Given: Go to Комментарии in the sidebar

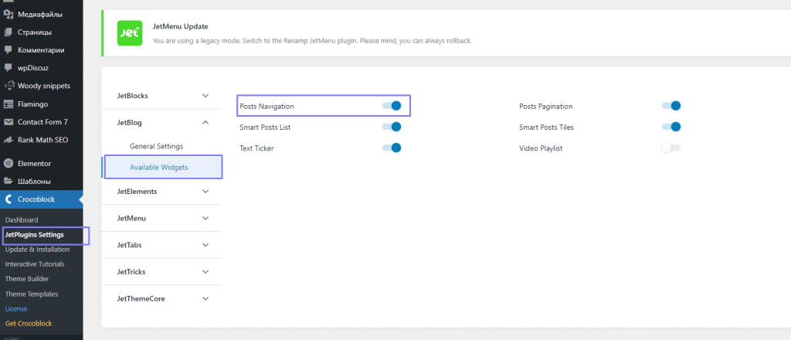Looking at the screenshot, I should [x=42, y=50].
